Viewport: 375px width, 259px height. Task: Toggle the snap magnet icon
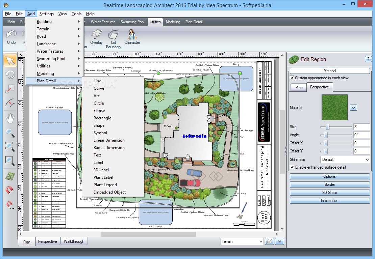coord(10,190)
